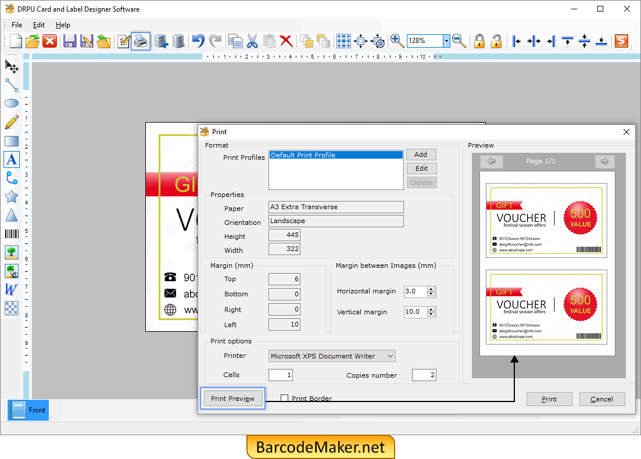The width and height of the screenshot is (641, 459).
Task: Click the Copies number field
Action: [x=424, y=375]
